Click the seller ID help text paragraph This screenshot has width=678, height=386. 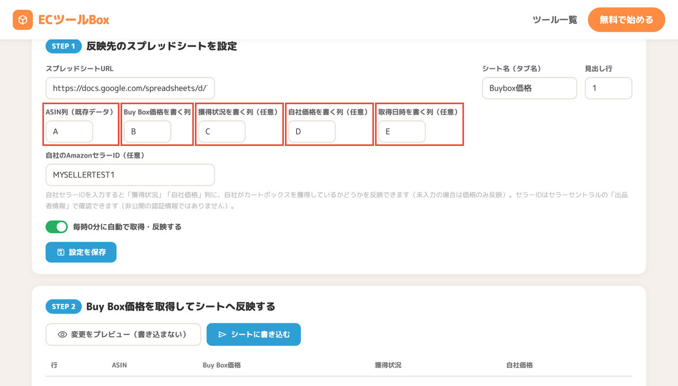tap(337, 200)
